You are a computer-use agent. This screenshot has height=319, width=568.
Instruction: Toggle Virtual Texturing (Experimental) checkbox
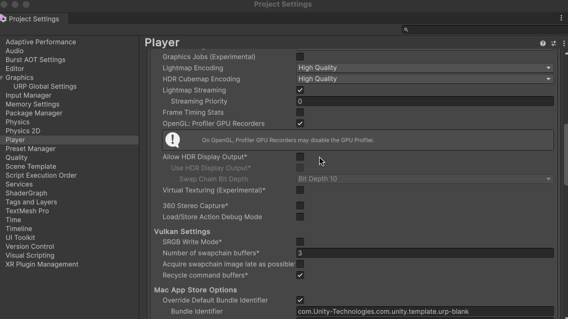300,190
